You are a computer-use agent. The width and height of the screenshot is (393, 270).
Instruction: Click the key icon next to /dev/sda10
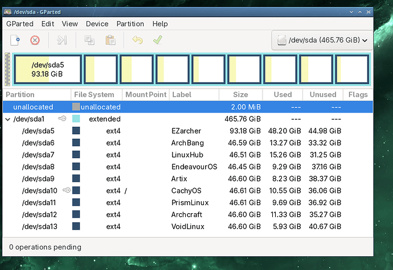(67, 190)
